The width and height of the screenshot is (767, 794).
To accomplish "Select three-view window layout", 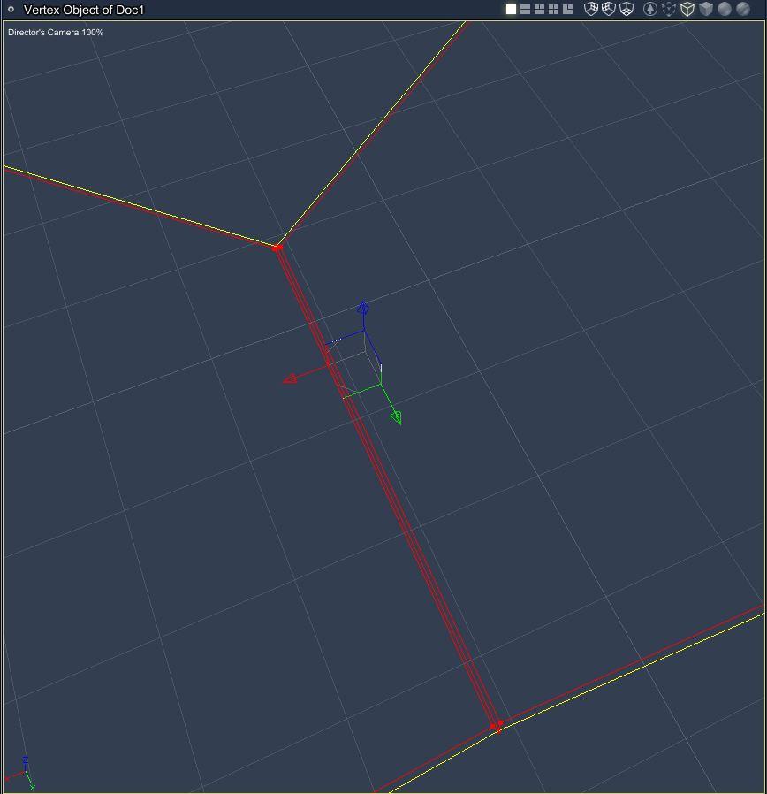I will tap(539, 9).
